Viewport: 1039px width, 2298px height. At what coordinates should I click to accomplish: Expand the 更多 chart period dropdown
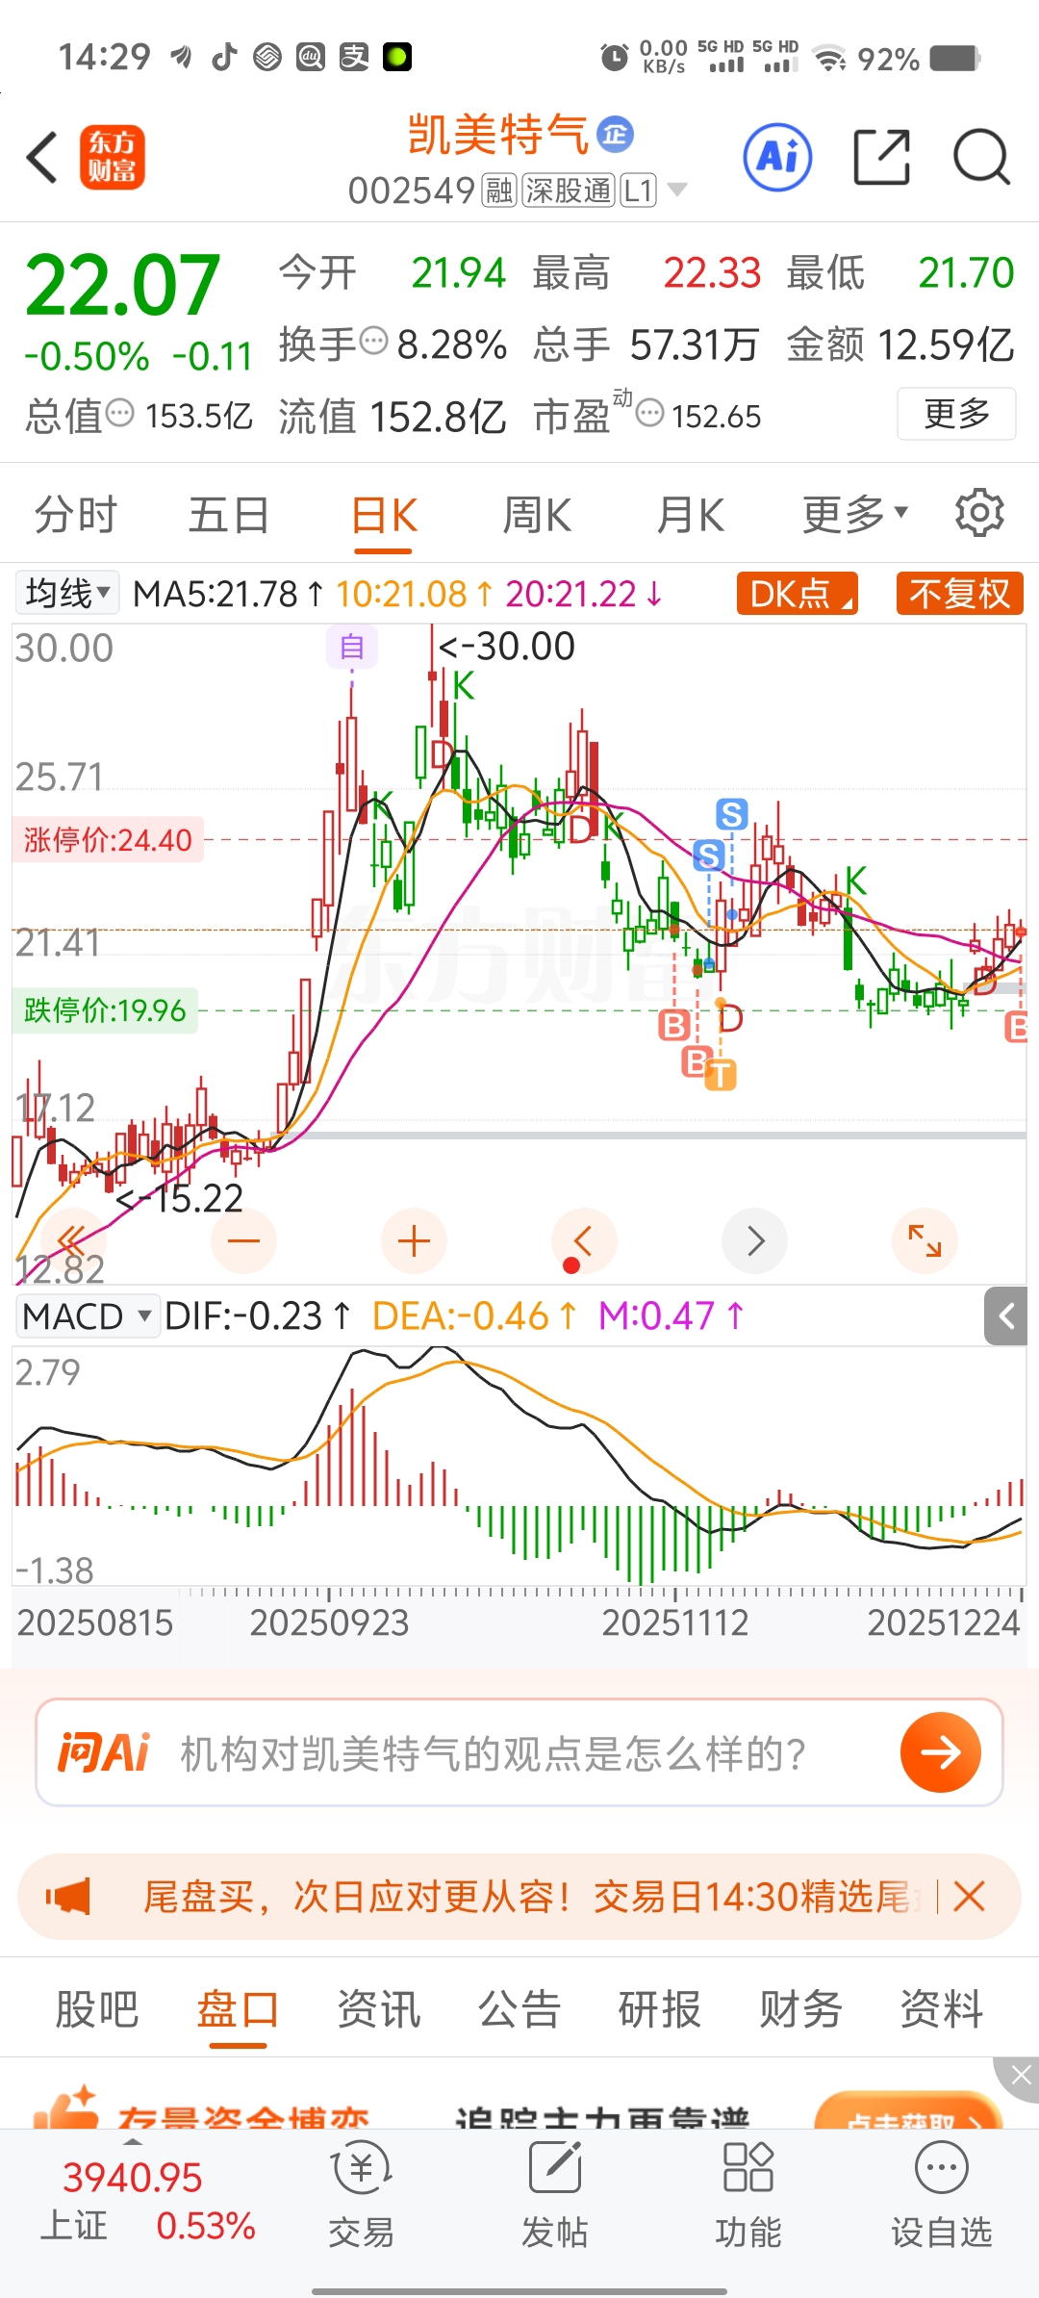854,514
